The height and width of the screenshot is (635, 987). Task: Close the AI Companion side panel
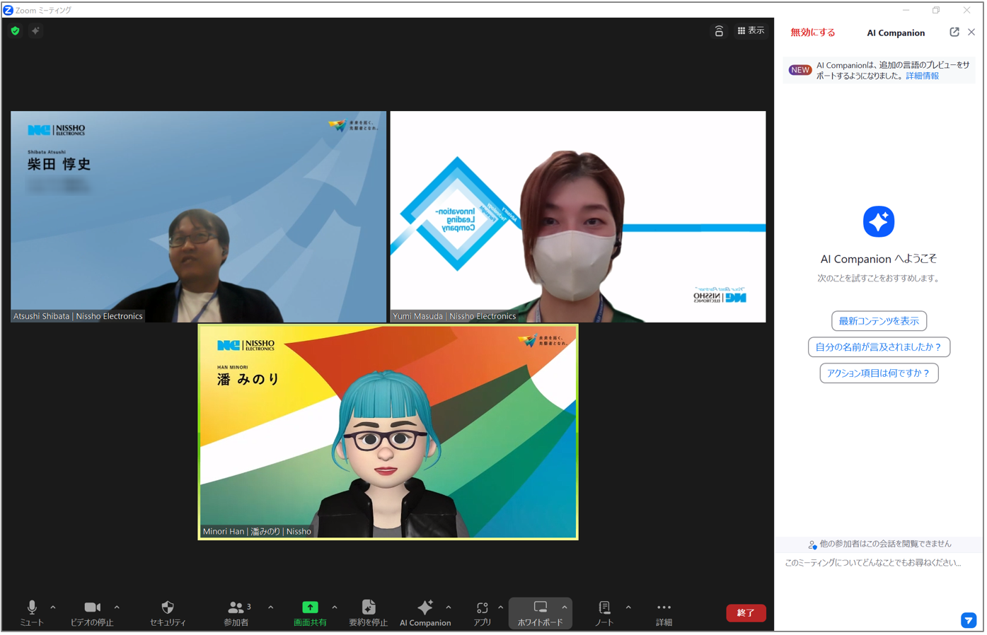(x=971, y=33)
